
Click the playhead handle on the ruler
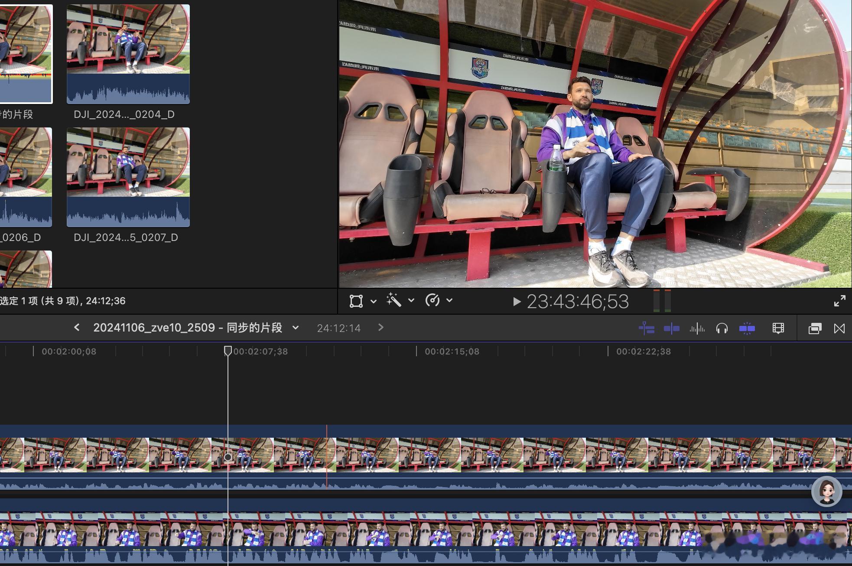point(228,350)
